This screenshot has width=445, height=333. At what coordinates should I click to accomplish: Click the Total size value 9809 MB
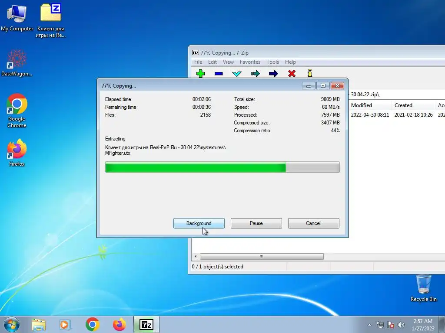(x=330, y=99)
